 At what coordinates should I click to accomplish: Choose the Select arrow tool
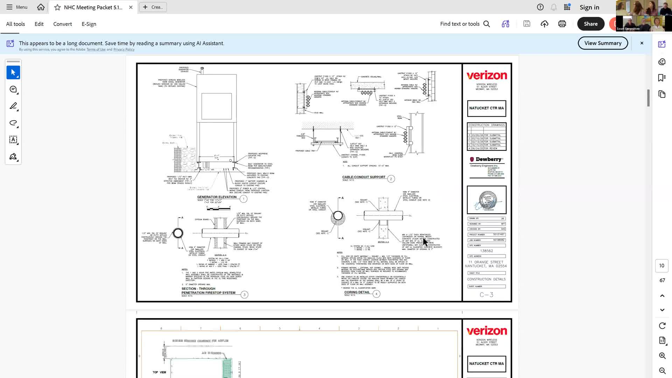click(13, 72)
